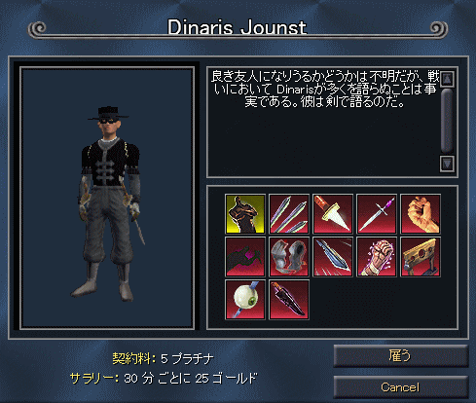Click the description scrollbar thumb

coord(447,121)
